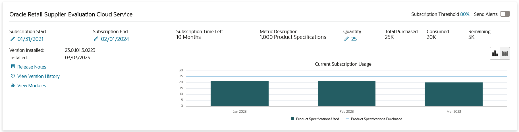Click the View Version History clock icon
This screenshot has width=519, height=132.
coord(13,76)
